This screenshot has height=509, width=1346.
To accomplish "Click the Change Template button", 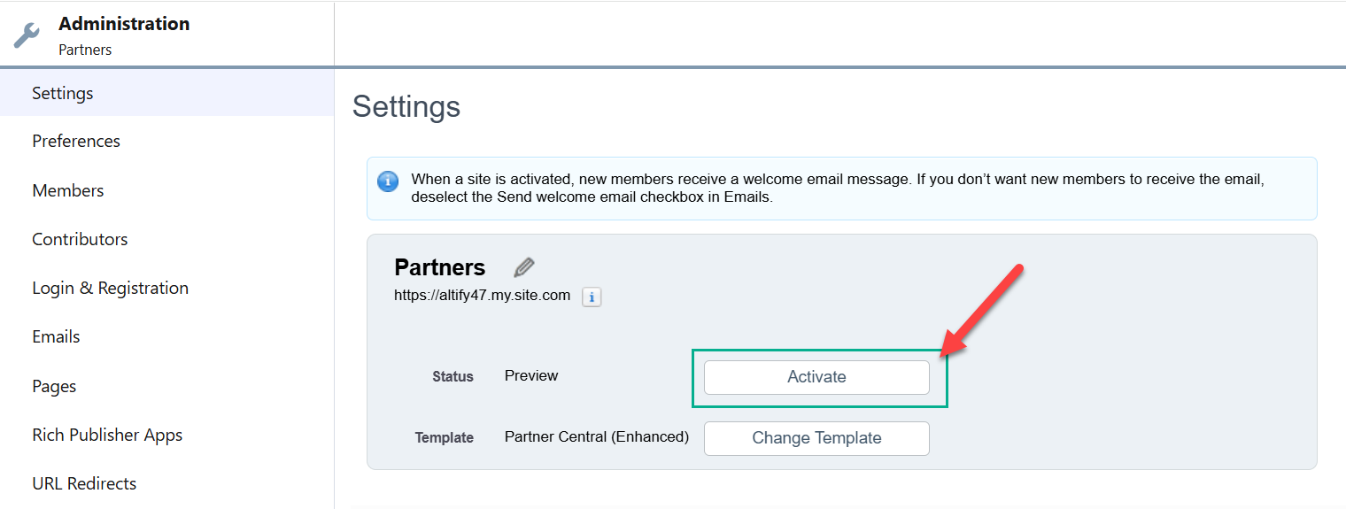I will click(816, 438).
